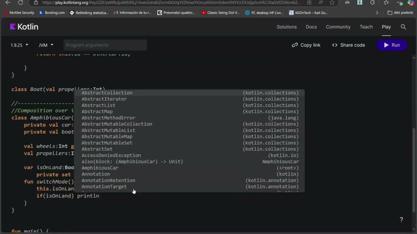The width and height of the screenshot is (417, 234).
Task: Open the Extensions puzzle icon
Action: [x=372, y=3]
